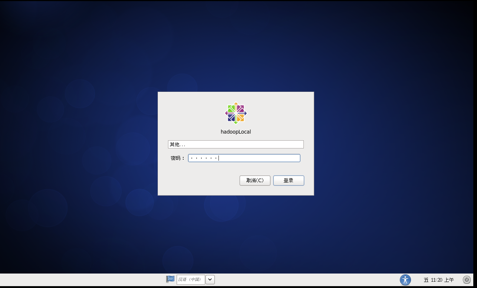Click the language flag icon
The height and width of the screenshot is (288, 477).
coord(170,279)
